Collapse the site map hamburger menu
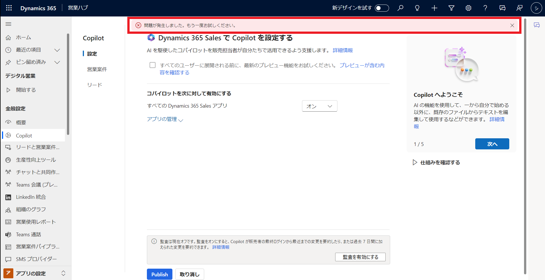545x280 pixels. tap(9, 24)
